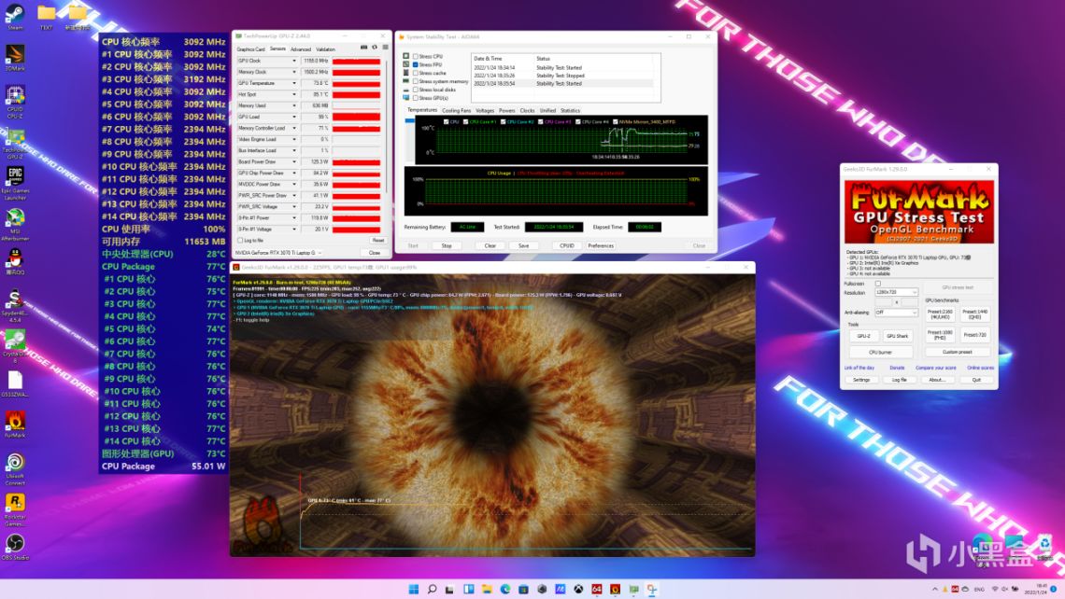1065x599 pixels.
Task: Uncheck Stress FPU in AIDA64
Action: point(416,64)
